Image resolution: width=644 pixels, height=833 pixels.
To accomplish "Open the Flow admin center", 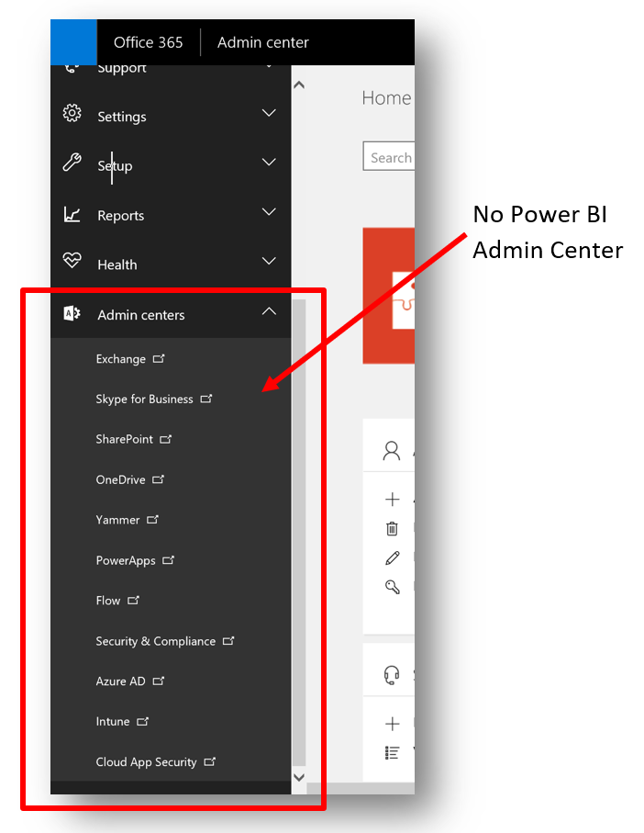I will click(107, 601).
